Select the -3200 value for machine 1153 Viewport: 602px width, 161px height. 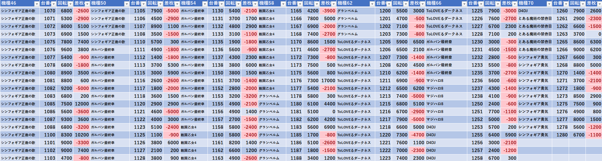click(250, 96)
